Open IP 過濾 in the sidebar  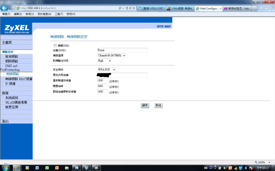[10, 84]
